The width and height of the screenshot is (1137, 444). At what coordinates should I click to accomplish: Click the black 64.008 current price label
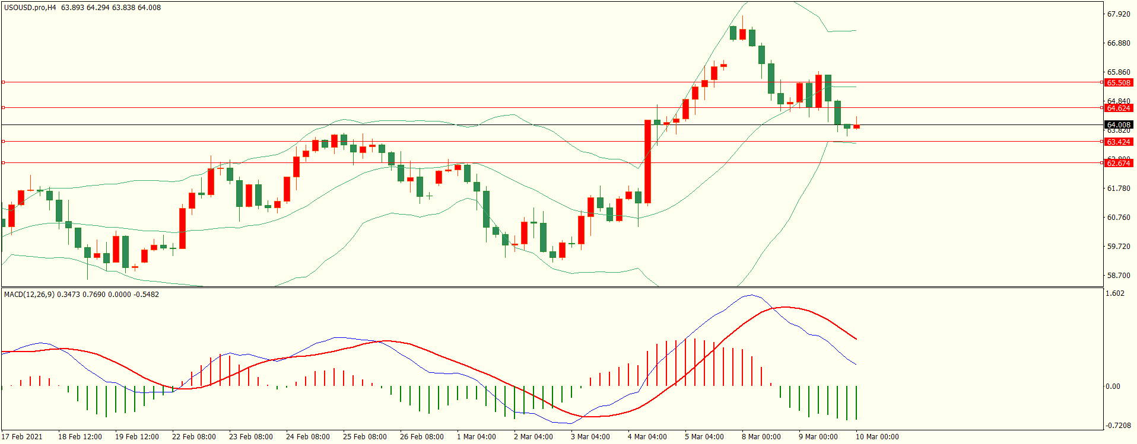tap(1119, 125)
